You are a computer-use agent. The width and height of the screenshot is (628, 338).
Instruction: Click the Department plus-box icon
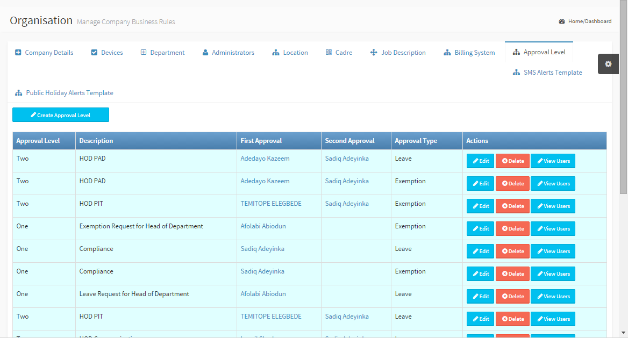tap(144, 53)
